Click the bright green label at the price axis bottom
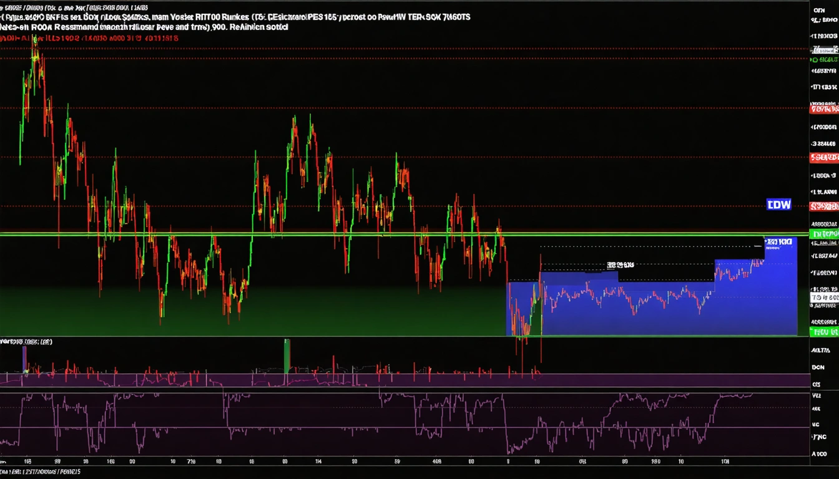Image resolution: width=839 pixels, height=479 pixels. [823, 332]
